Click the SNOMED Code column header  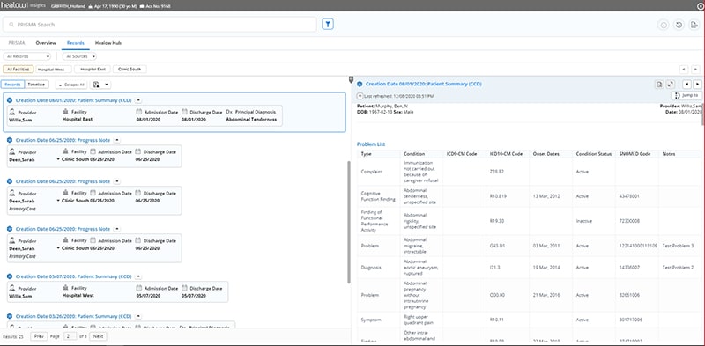tap(635, 154)
